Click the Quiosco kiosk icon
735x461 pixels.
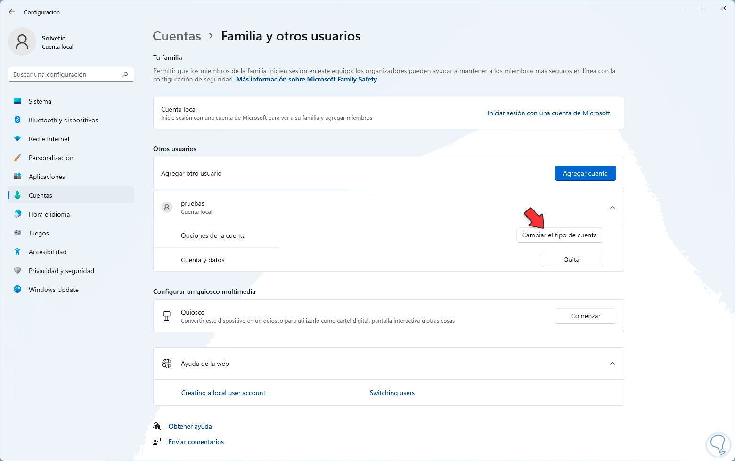pyautogui.click(x=167, y=316)
